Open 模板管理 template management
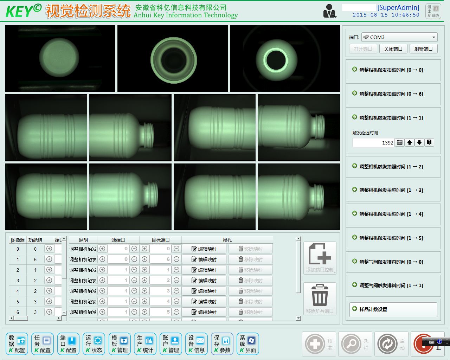 click(x=120, y=344)
